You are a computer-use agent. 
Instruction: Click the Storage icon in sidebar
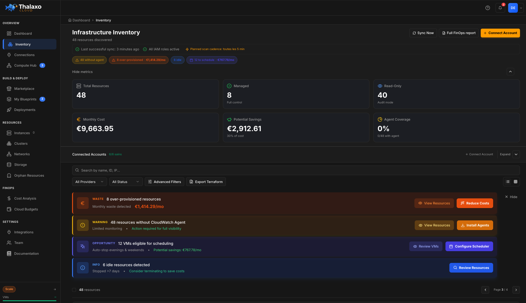click(x=9, y=165)
